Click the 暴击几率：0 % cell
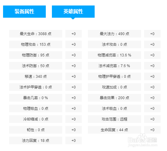167x151 pixels. (36, 98)
